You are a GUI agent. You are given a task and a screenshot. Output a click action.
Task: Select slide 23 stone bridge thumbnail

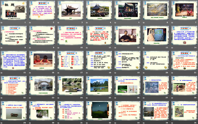click(42, 86)
